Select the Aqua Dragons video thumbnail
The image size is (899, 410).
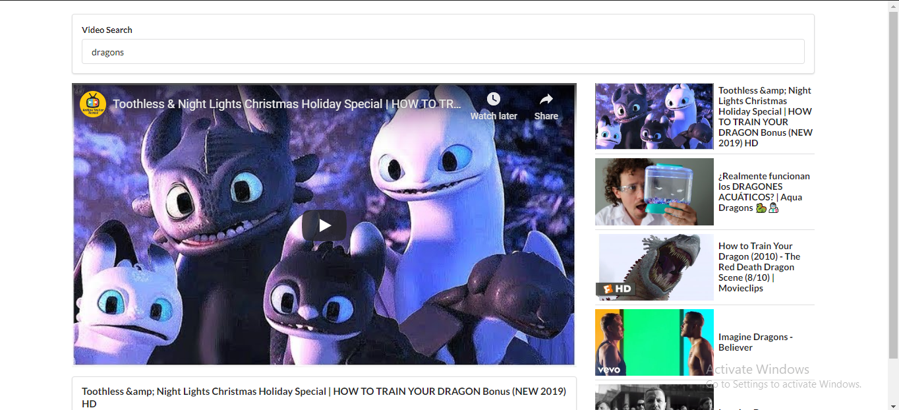654,192
